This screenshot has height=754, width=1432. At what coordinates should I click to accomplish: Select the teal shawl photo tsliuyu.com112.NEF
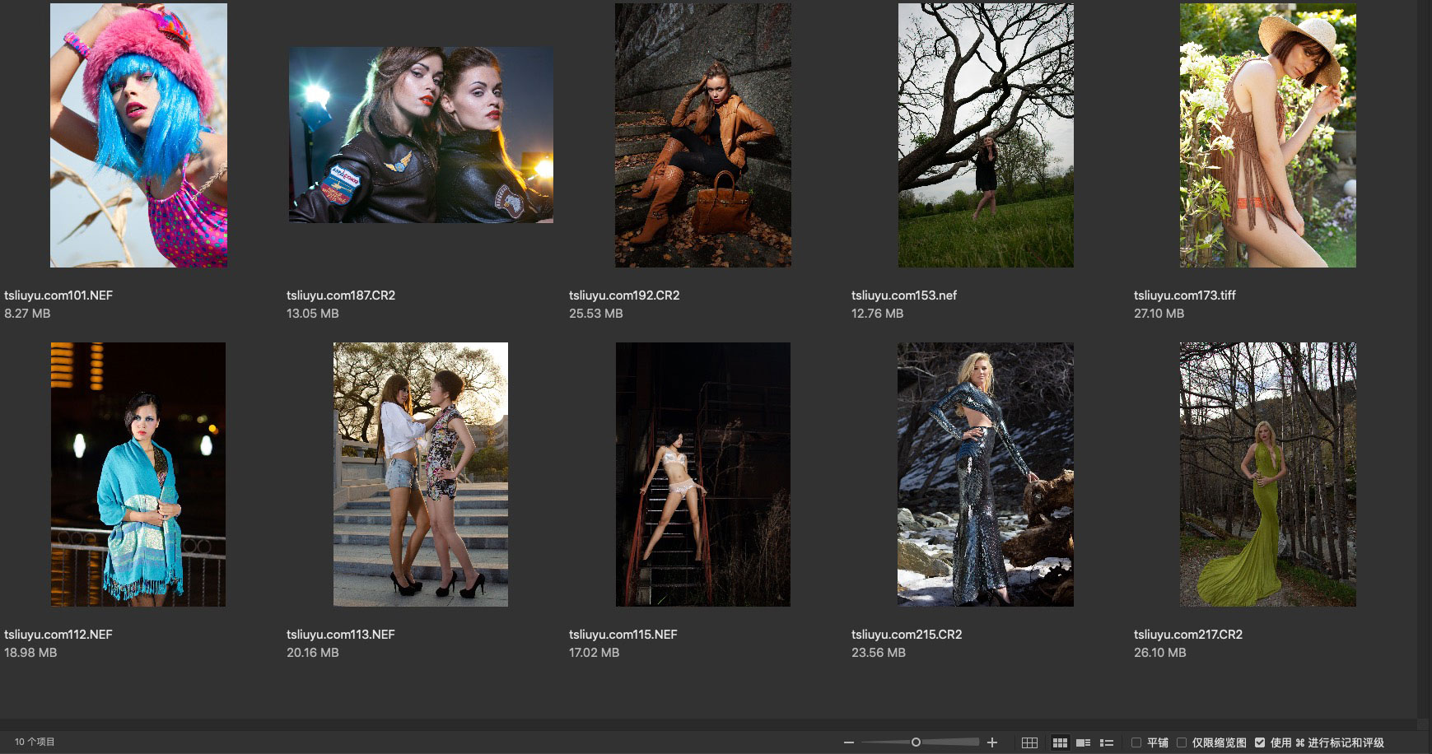138,474
